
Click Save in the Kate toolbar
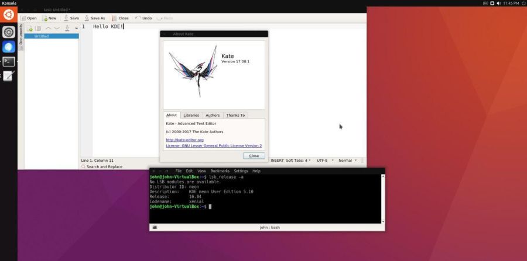71,18
